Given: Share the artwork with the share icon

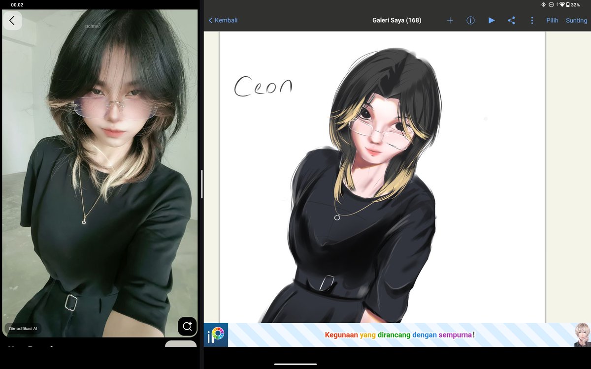Looking at the screenshot, I should (x=511, y=20).
